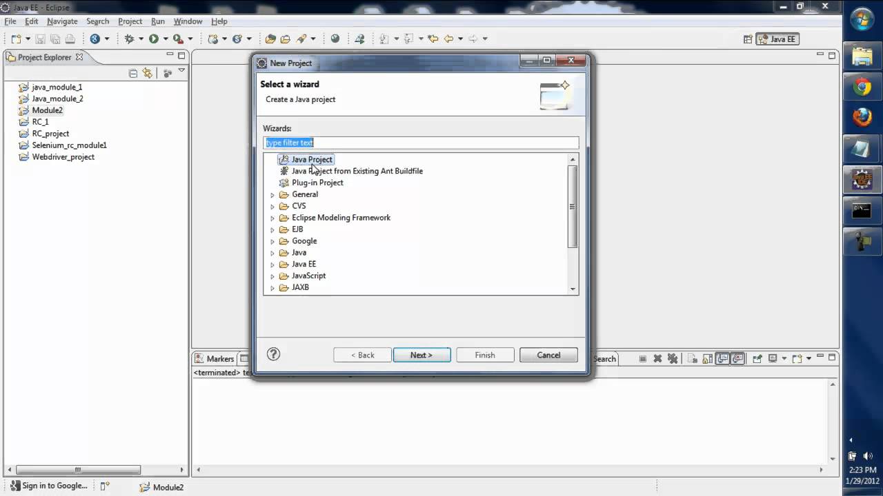This screenshot has height=496, width=883.
Task: Click the dialog help question mark icon
Action: click(x=273, y=354)
